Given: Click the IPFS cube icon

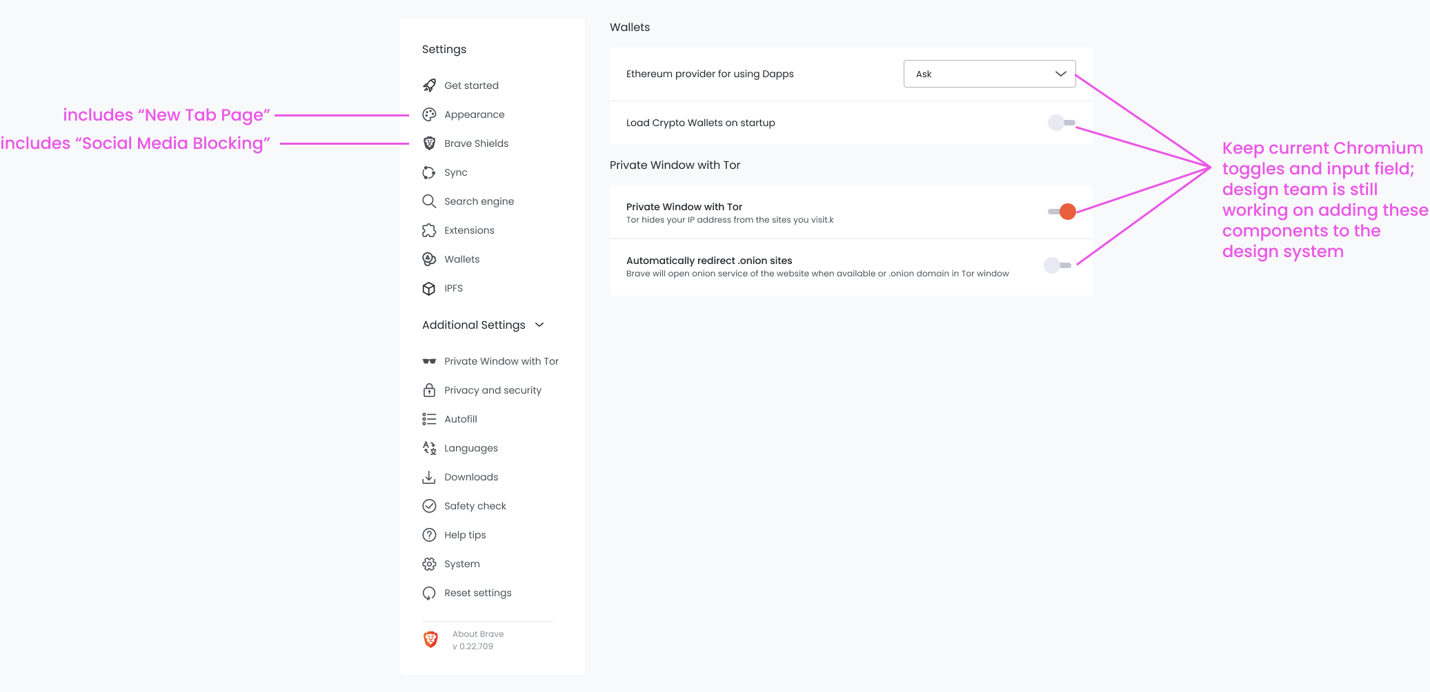Looking at the screenshot, I should pyautogui.click(x=429, y=288).
